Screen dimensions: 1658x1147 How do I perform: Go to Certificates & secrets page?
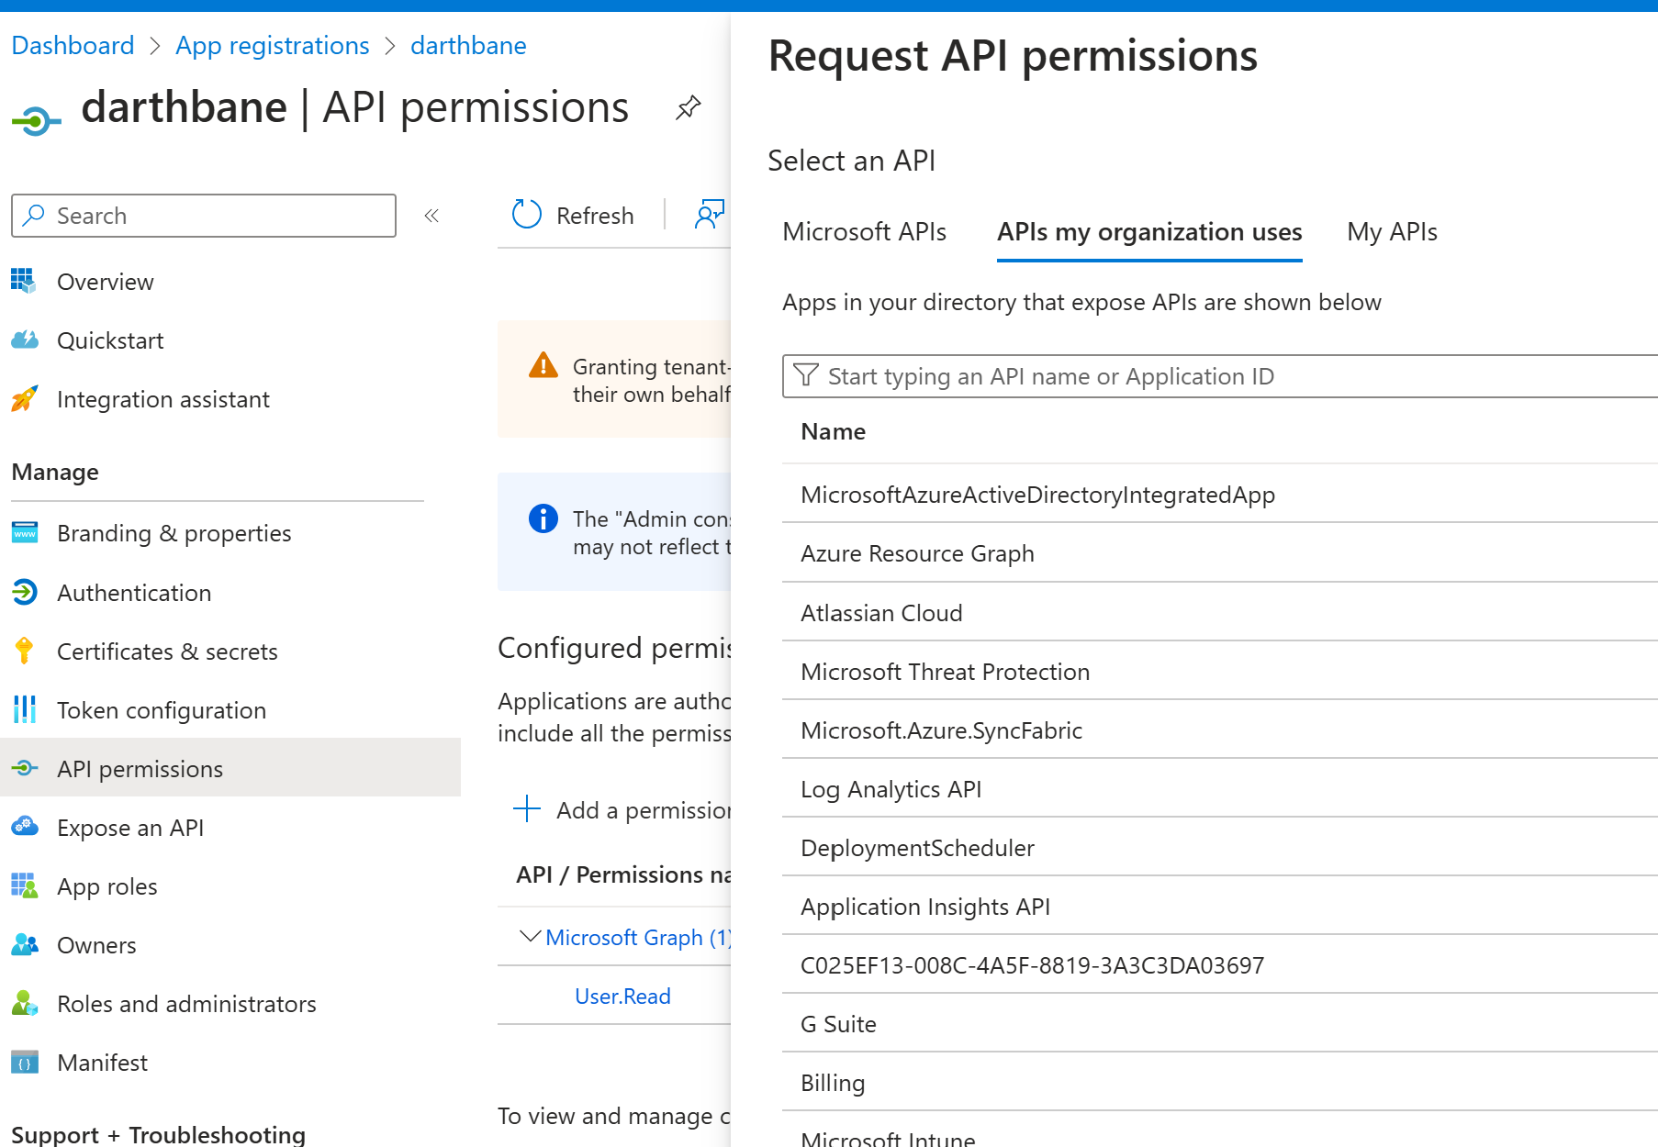(x=167, y=651)
